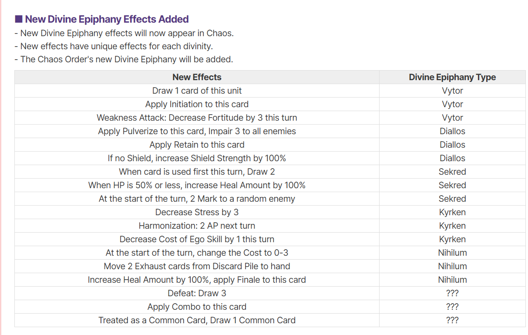Click "Nihilum" in the Finale row

[x=452, y=280]
